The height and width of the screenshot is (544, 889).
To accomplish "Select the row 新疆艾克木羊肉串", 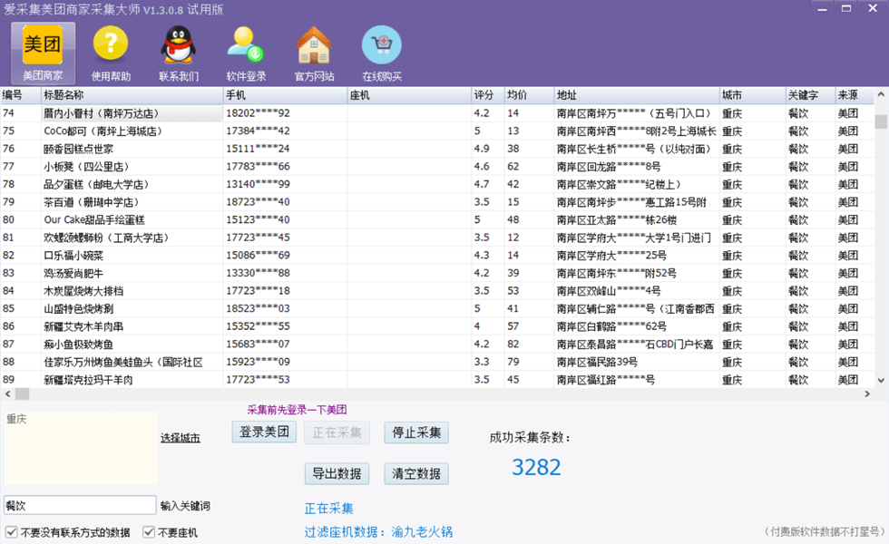I will 436,326.
